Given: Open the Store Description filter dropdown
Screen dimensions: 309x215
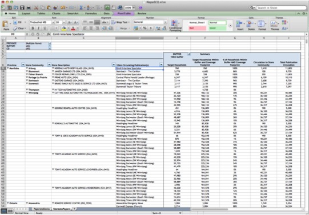Looking at the screenshot, I should pyautogui.click(x=114, y=64).
